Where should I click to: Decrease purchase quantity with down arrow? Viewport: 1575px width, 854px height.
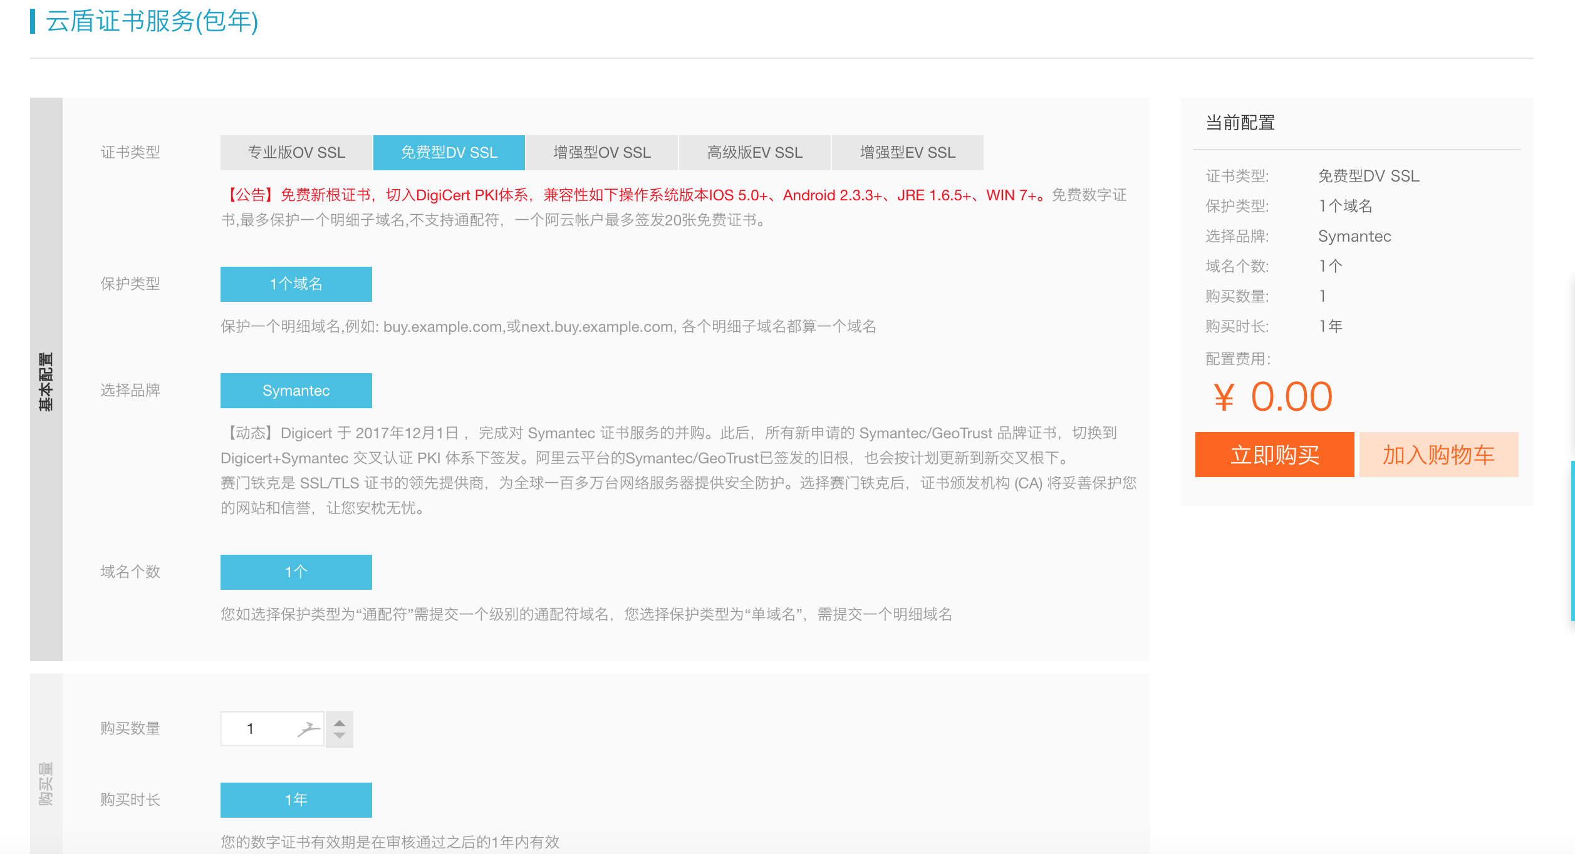tap(340, 736)
